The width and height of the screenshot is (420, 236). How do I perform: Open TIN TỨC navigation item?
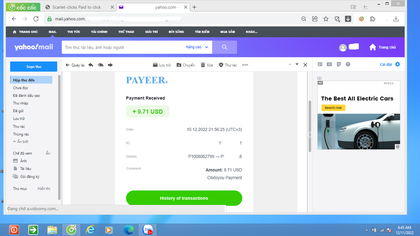click(73, 32)
